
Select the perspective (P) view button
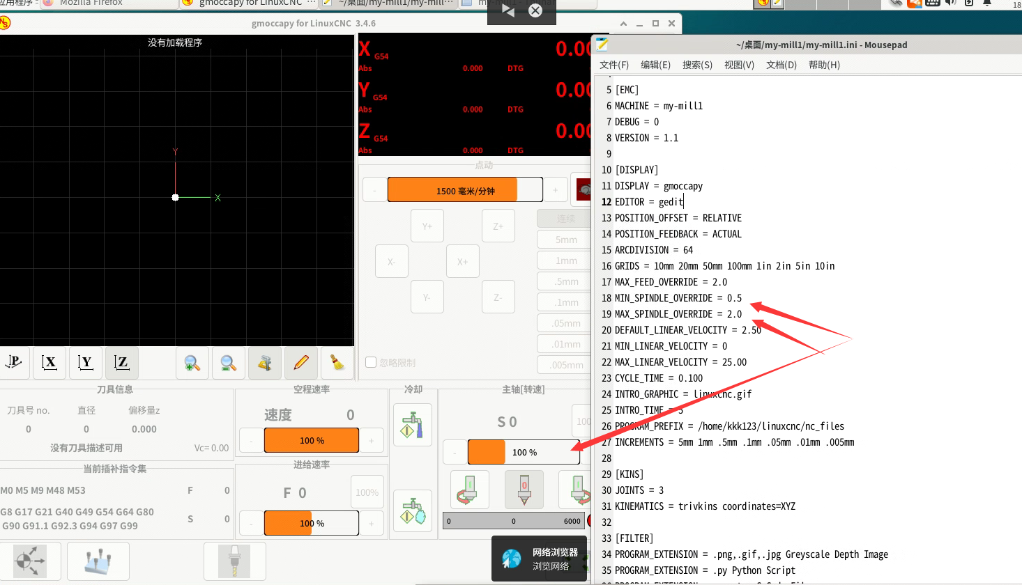[x=14, y=362]
